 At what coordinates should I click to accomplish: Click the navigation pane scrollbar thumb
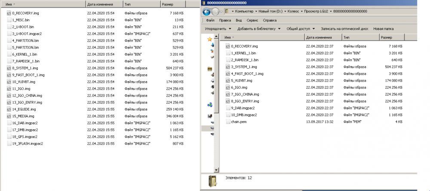click(x=216, y=76)
